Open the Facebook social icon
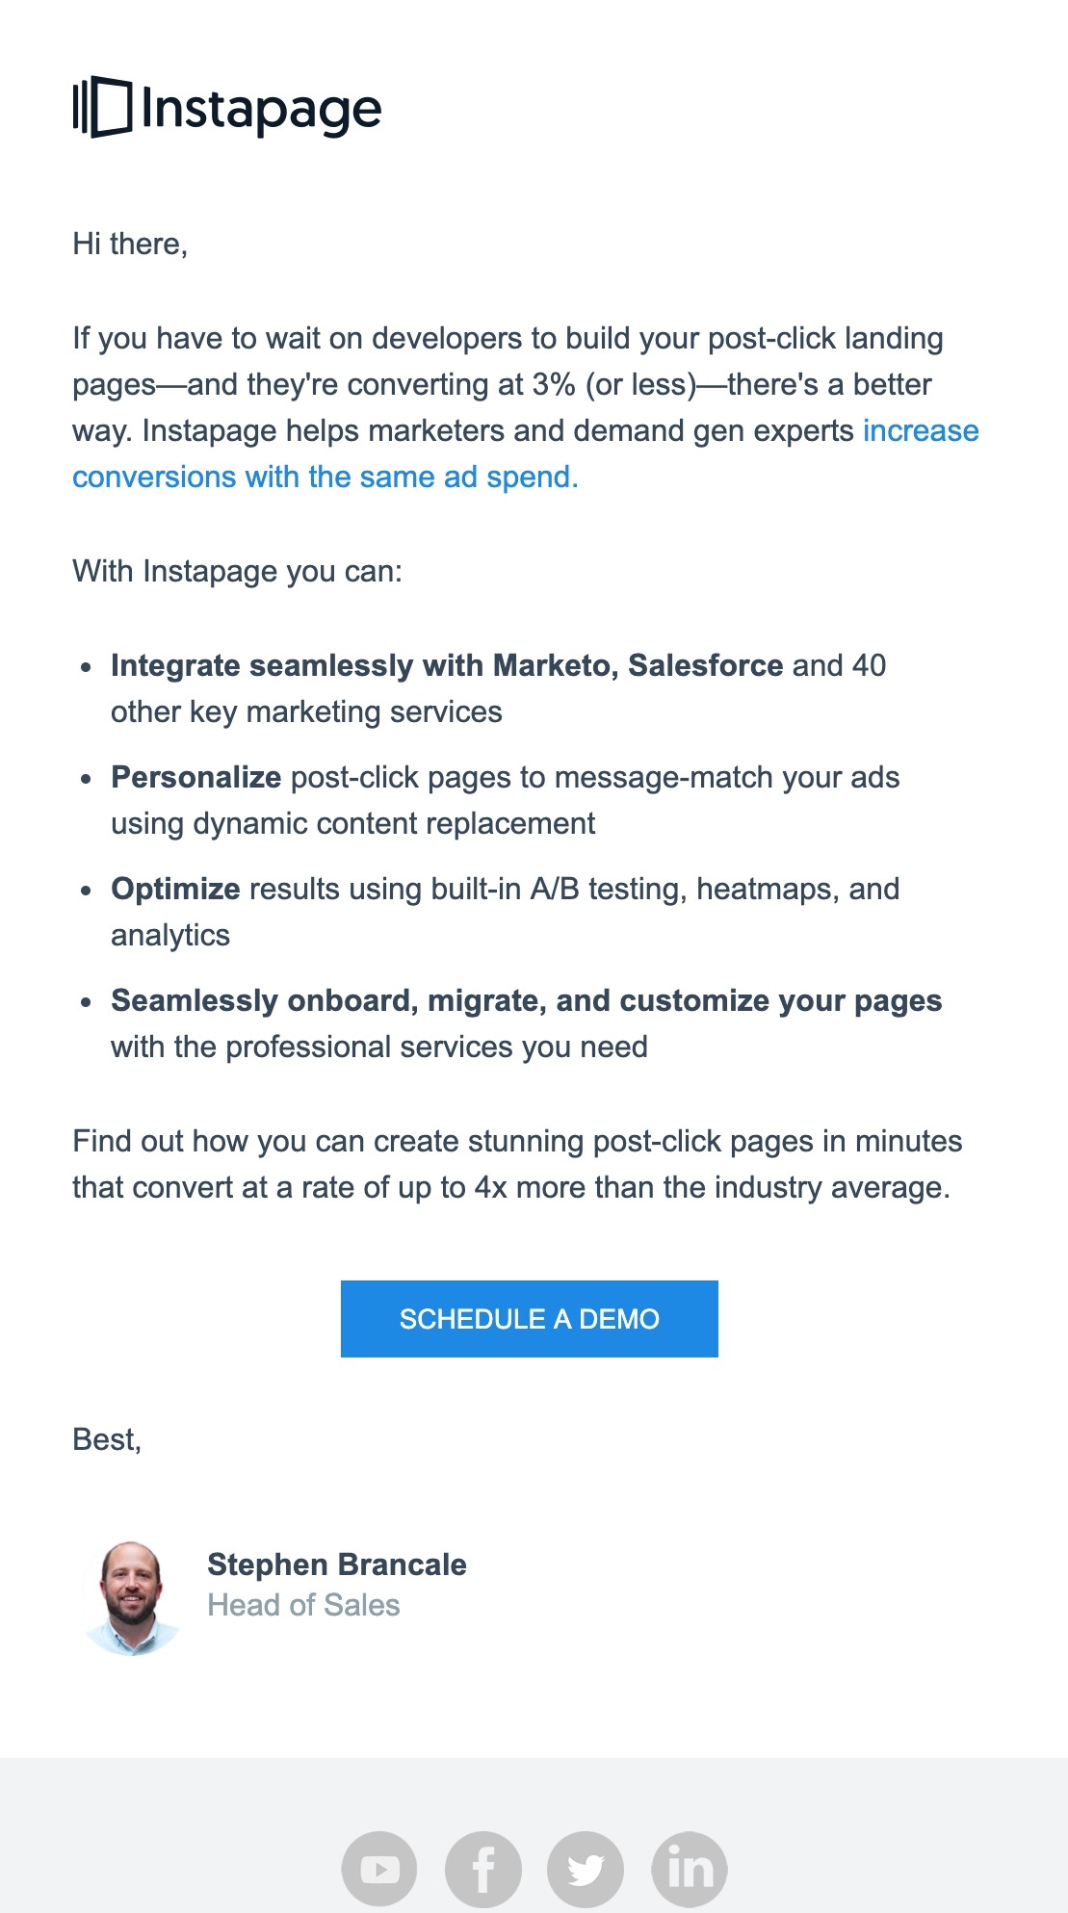1068x1913 pixels. tap(483, 1869)
